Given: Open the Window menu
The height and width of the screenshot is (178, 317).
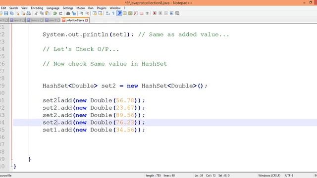Looking at the screenshot, I should coord(115,8).
